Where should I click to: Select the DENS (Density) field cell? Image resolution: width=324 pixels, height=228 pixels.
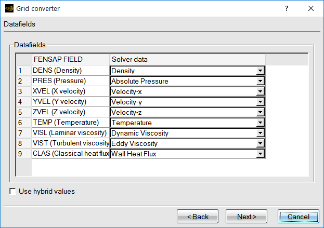tap(70, 71)
